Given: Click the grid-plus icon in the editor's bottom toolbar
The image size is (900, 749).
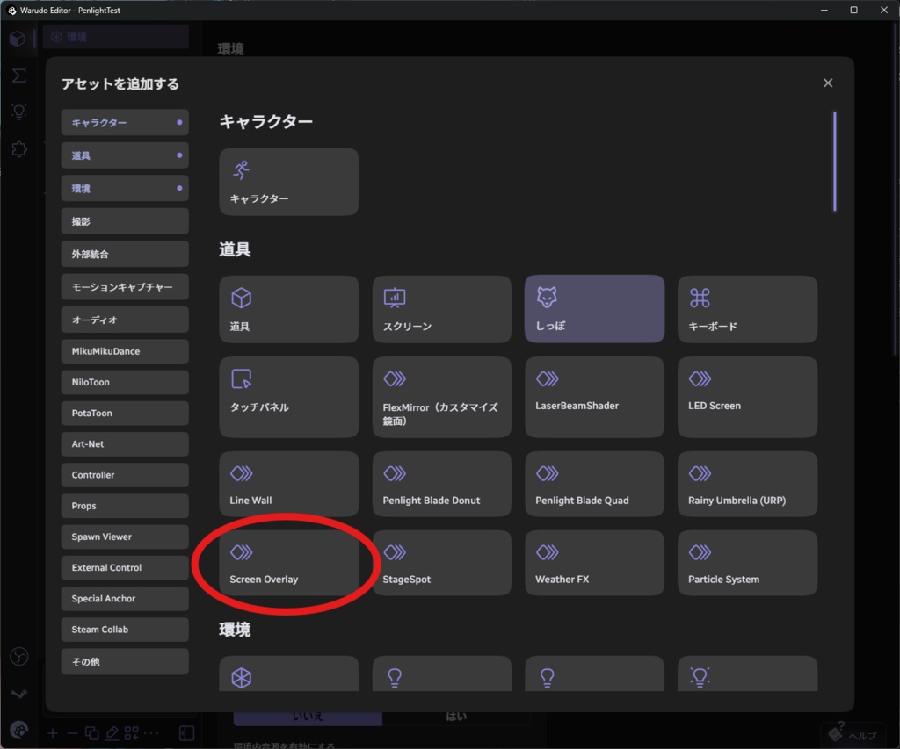Looking at the screenshot, I should tap(132, 733).
